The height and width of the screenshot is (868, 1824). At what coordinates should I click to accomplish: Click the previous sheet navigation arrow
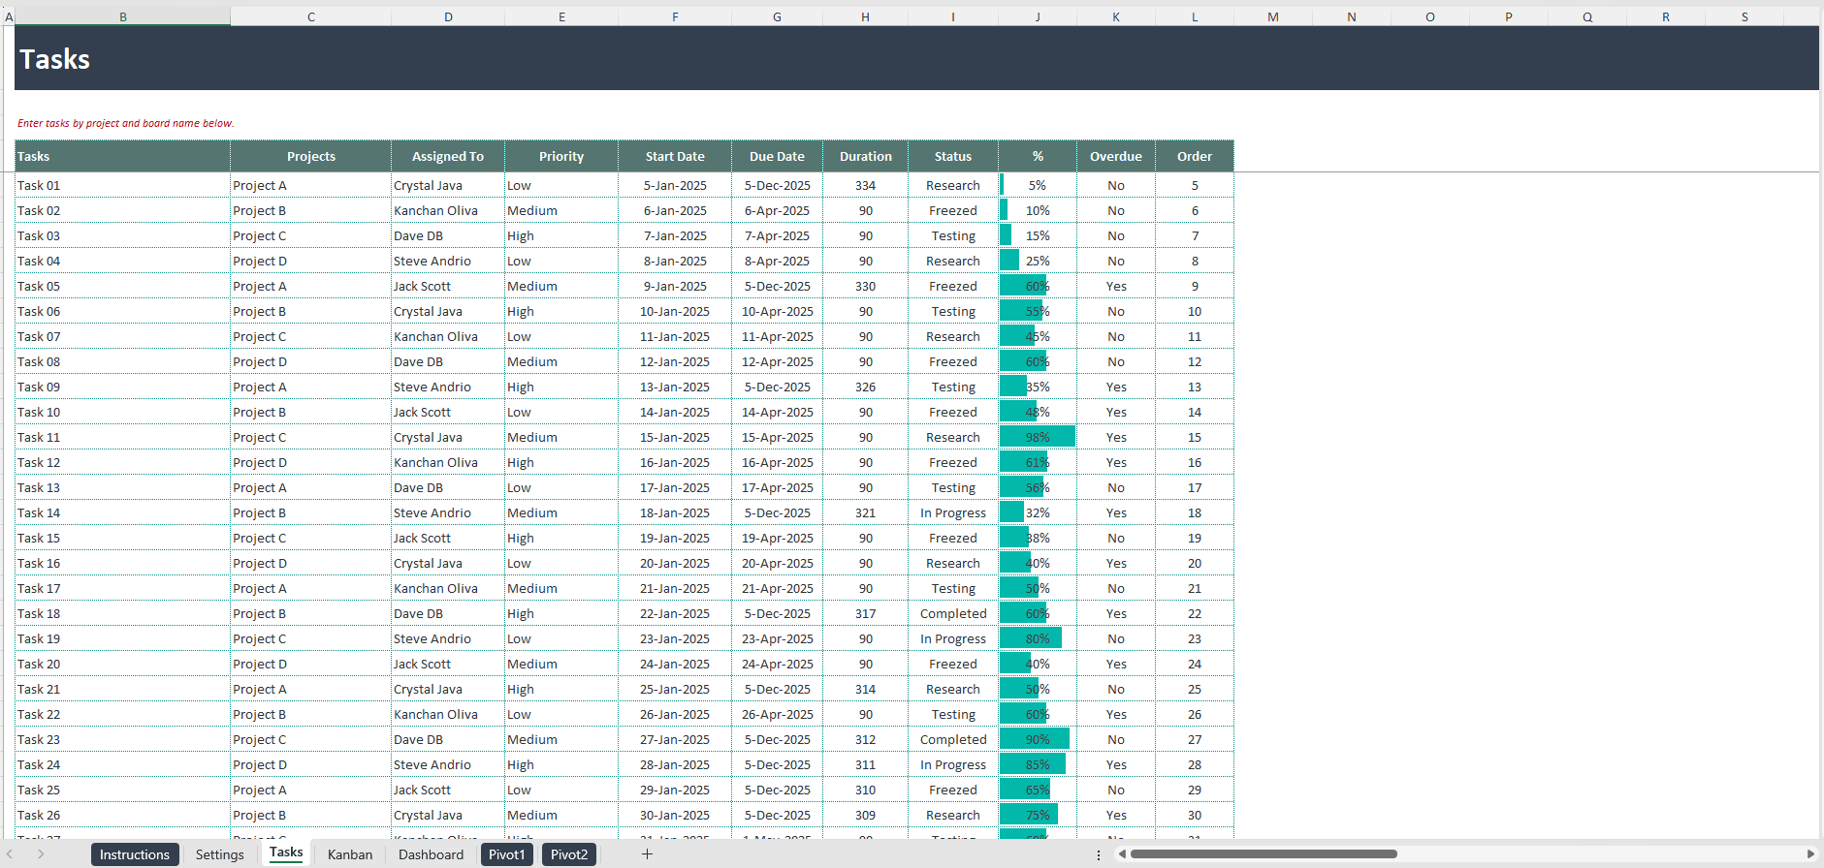tap(10, 853)
